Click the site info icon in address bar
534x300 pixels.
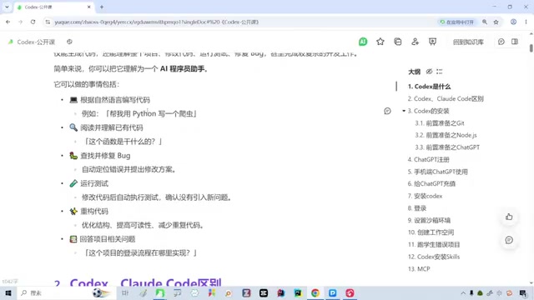click(x=48, y=22)
